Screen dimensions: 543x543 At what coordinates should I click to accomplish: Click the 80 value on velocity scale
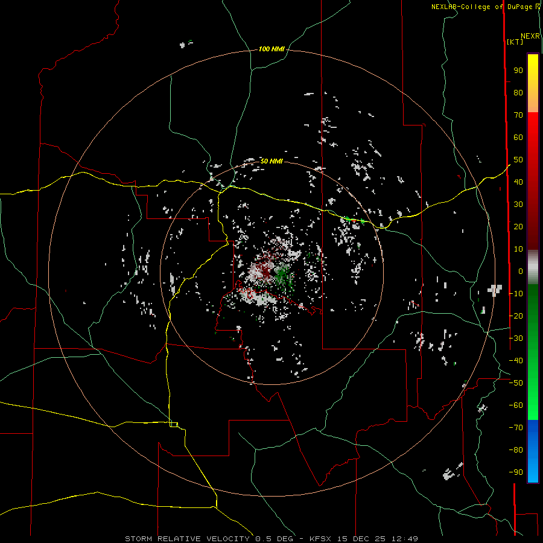click(x=518, y=93)
